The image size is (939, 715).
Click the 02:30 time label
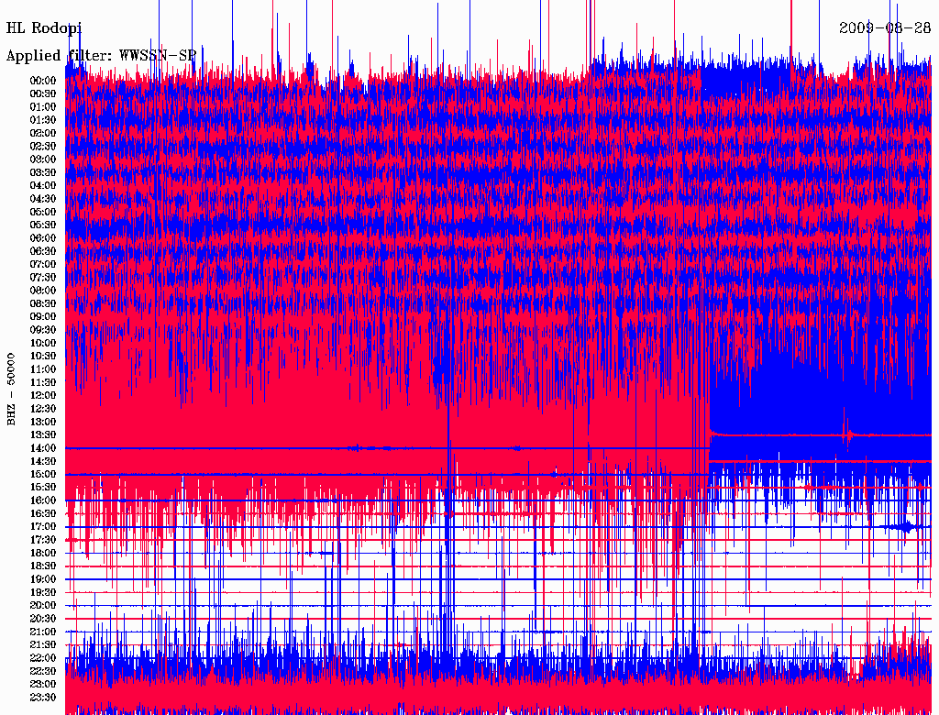43,147
